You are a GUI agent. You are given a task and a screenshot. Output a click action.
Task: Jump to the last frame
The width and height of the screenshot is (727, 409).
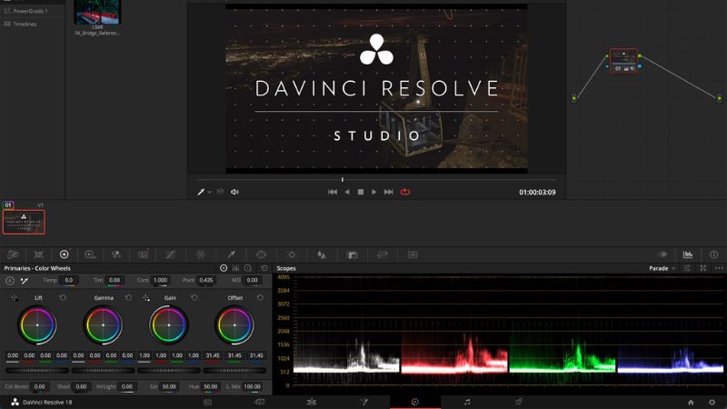pos(389,192)
